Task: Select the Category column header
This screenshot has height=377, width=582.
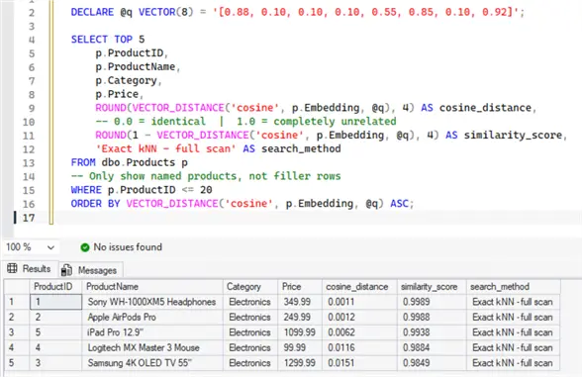Action: coord(250,287)
